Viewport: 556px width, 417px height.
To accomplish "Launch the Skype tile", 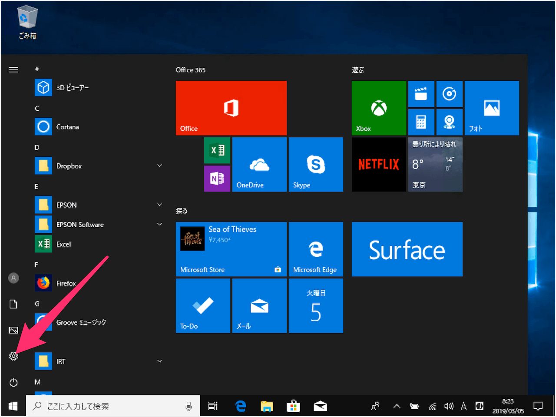I will click(x=316, y=164).
